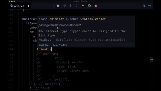Stop the debug session
The width and height of the screenshot is (161, 91).
point(96,6)
